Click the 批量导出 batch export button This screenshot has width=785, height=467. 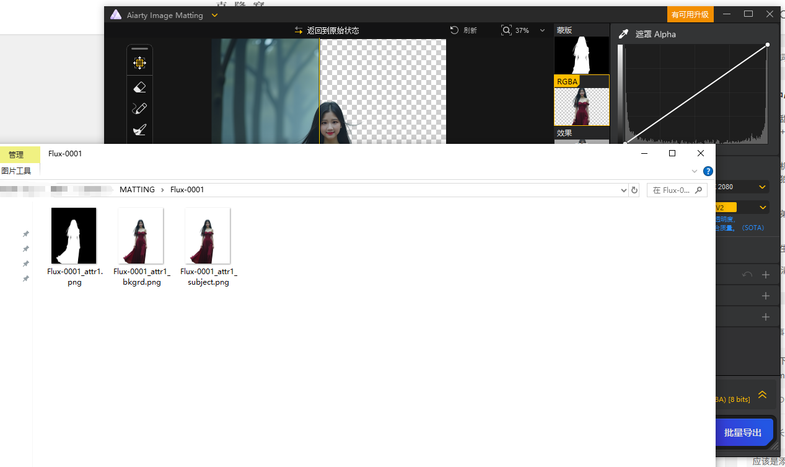(743, 432)
